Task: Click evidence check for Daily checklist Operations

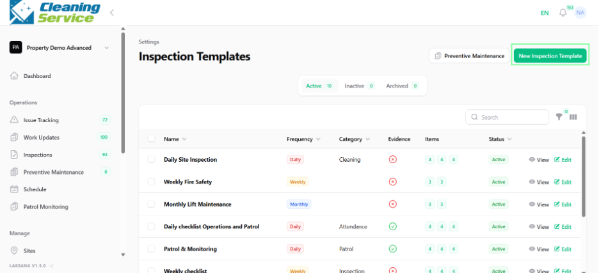Action: click(x=393, y=226)
